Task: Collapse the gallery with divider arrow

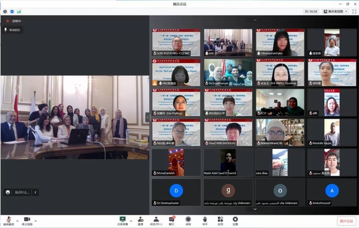Action: 147,118
